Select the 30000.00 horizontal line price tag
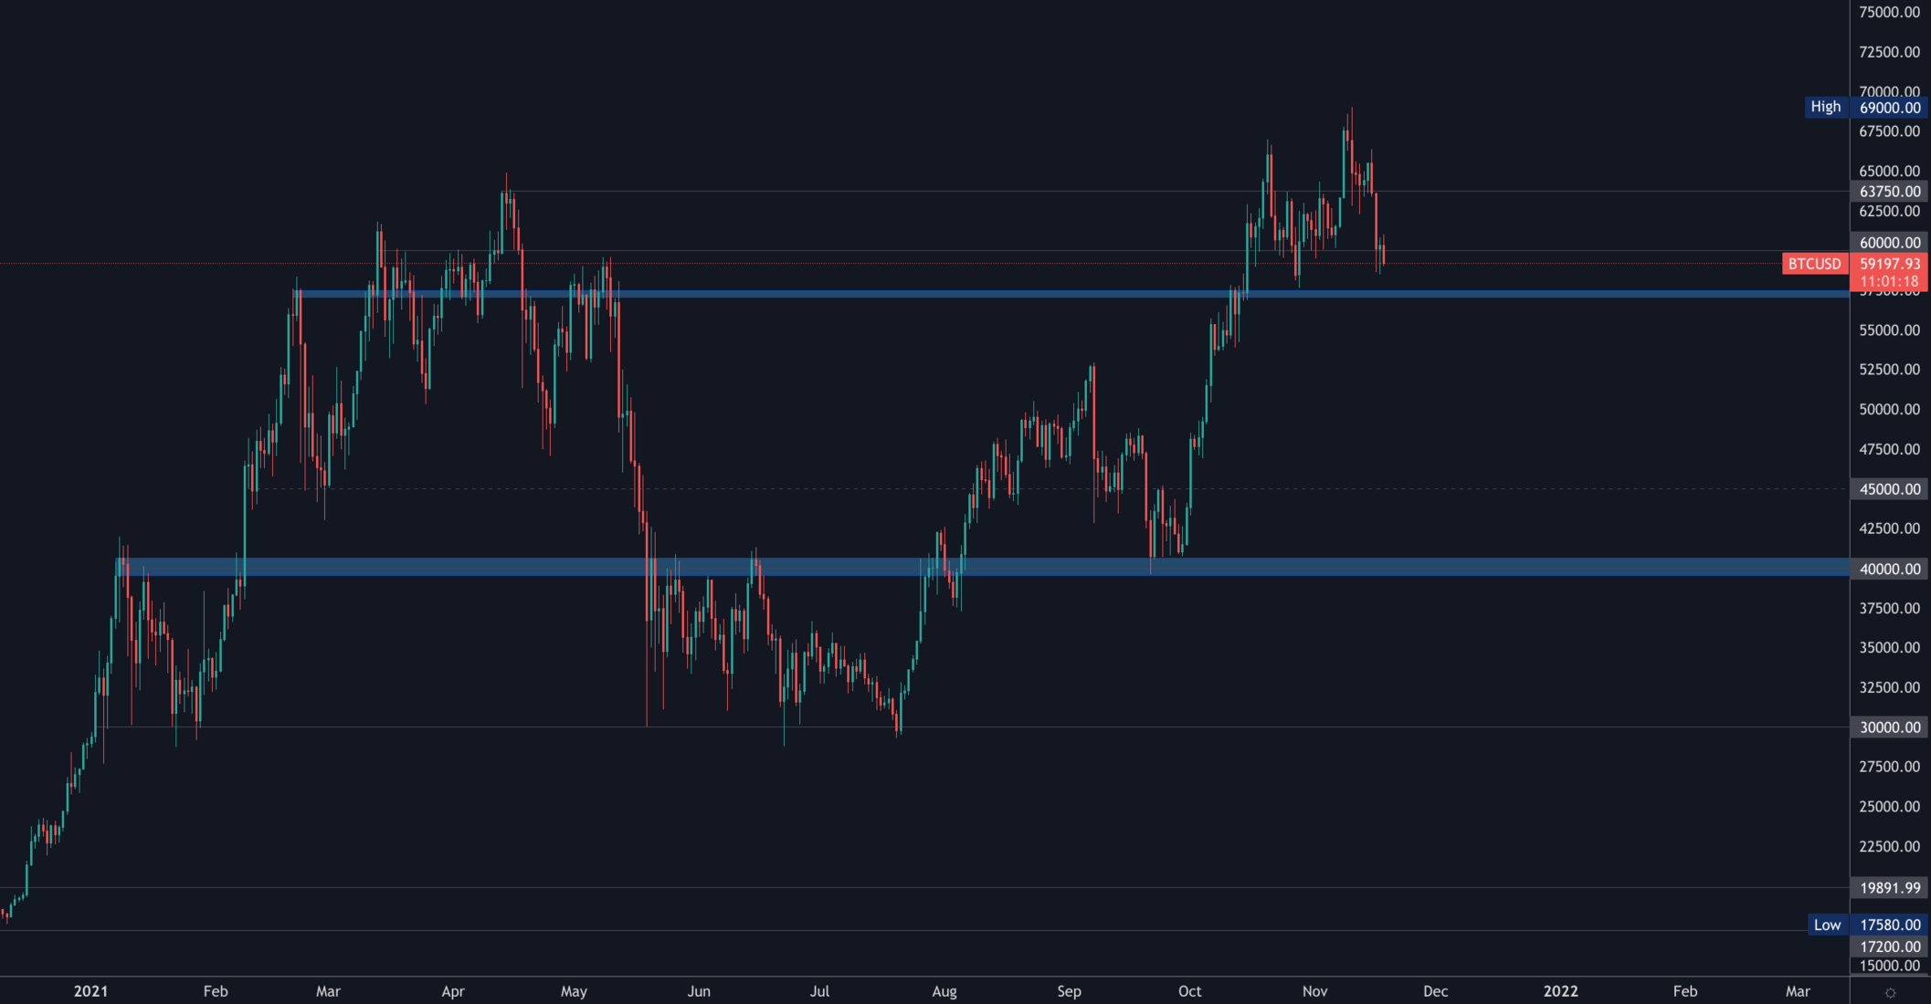Viewport: 1931px width, 1004px height. pyautogui.click(x=1890, y=727)
